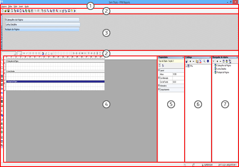Image resolution: width=239 pixels, height=167 pixels.
Task: Toggle italic formatting button
Action: 27,53
